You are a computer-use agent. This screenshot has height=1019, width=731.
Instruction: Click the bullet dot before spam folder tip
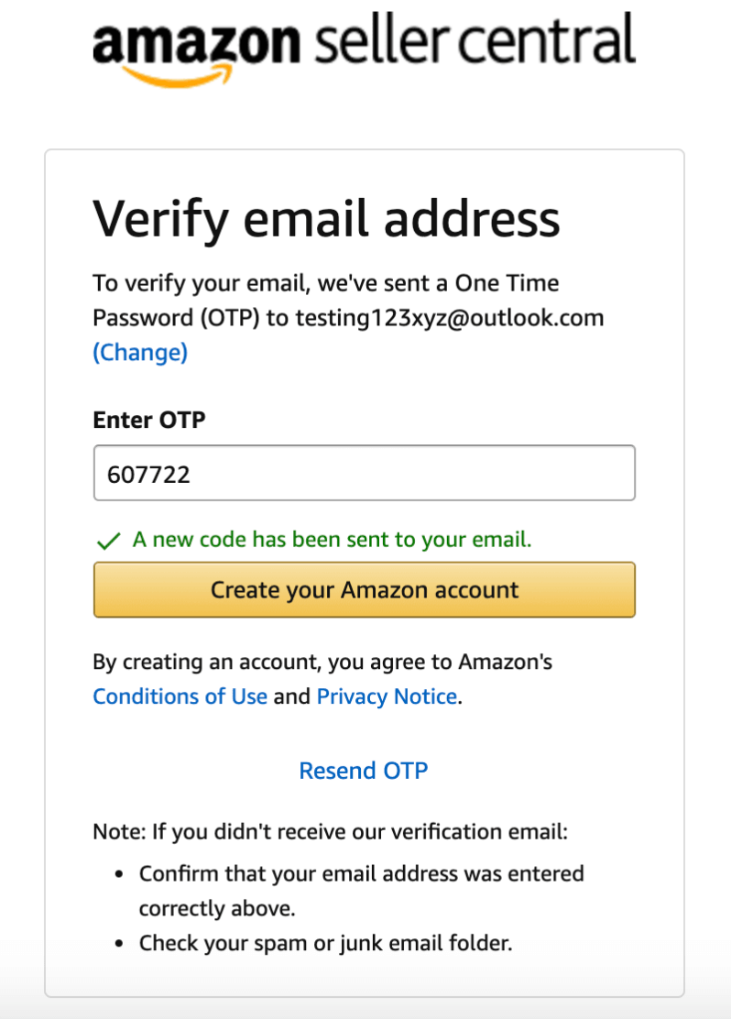(120, 943)
